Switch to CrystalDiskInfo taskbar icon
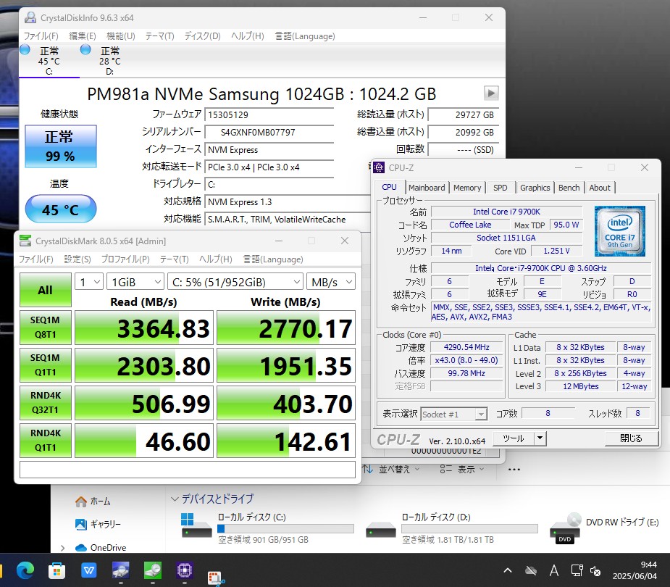Viewport: 670px width, 587px height. (121, 570)
